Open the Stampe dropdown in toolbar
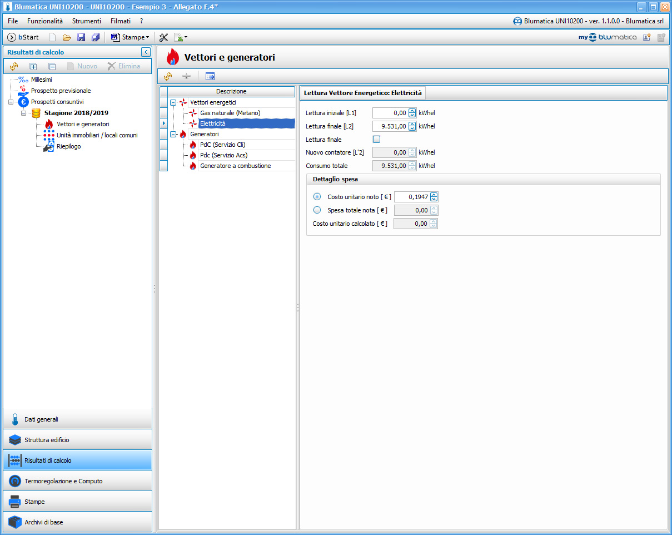 click(131, 37)
